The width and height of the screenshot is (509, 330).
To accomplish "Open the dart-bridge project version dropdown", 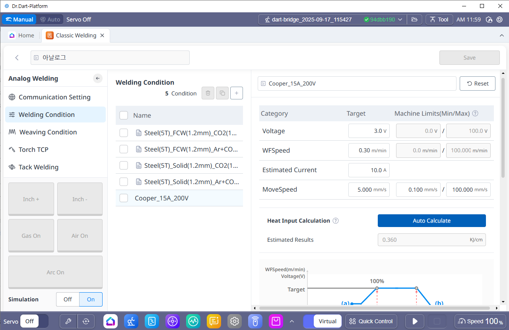I will [x=400, y=19].
